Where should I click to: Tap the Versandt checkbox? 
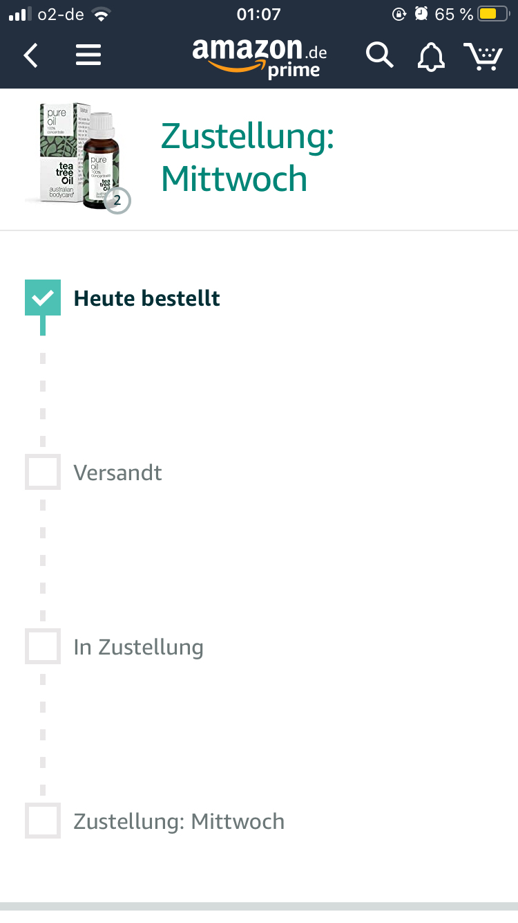pos(43,472)
